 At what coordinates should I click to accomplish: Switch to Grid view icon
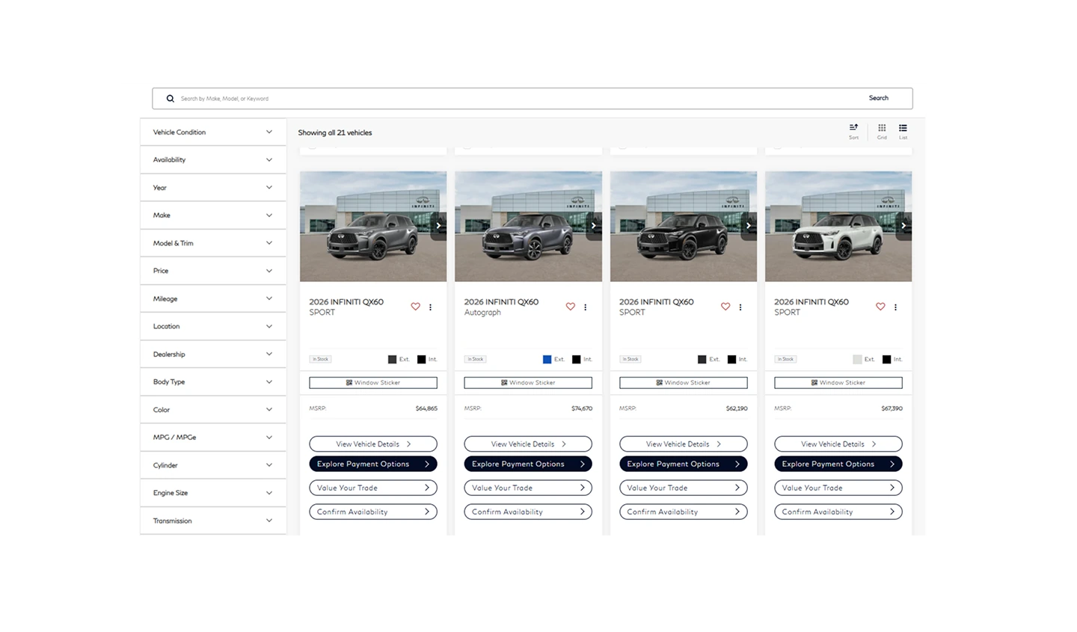pos(882,131)
